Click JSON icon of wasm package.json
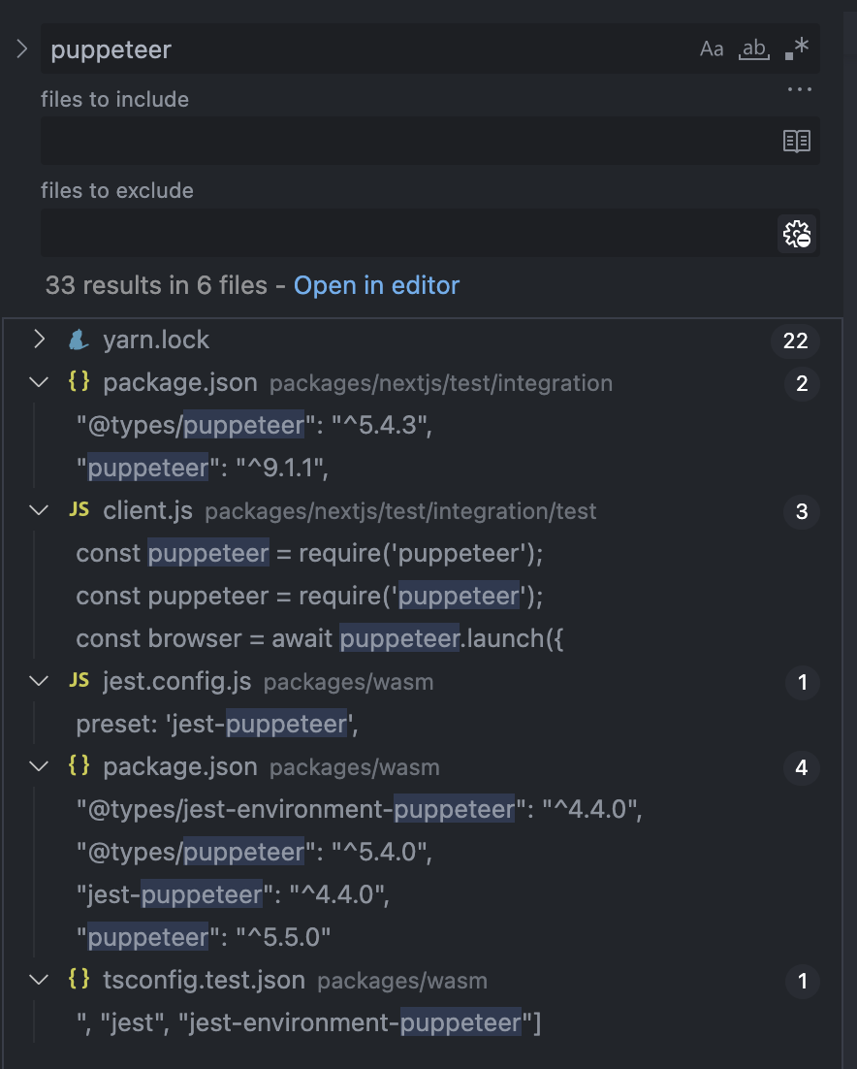This screenshot has width=857, height=1069. [79, 765]
